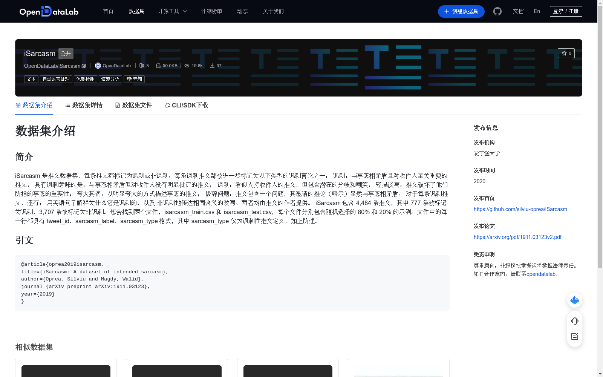
Task: Click the opendatalab contact link
Action: pos(541,274)
